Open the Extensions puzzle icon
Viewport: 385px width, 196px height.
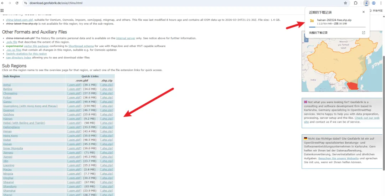pyautogui.click(x=355, y=3)
